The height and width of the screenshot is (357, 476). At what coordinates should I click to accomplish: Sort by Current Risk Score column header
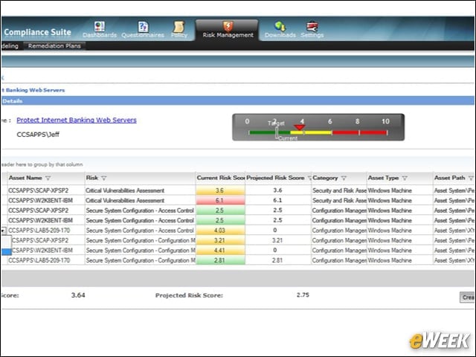(221, 178)
